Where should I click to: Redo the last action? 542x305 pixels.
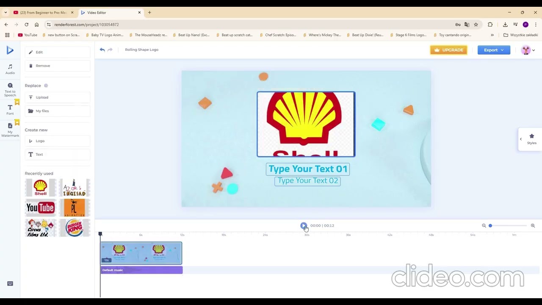(110, 50)
